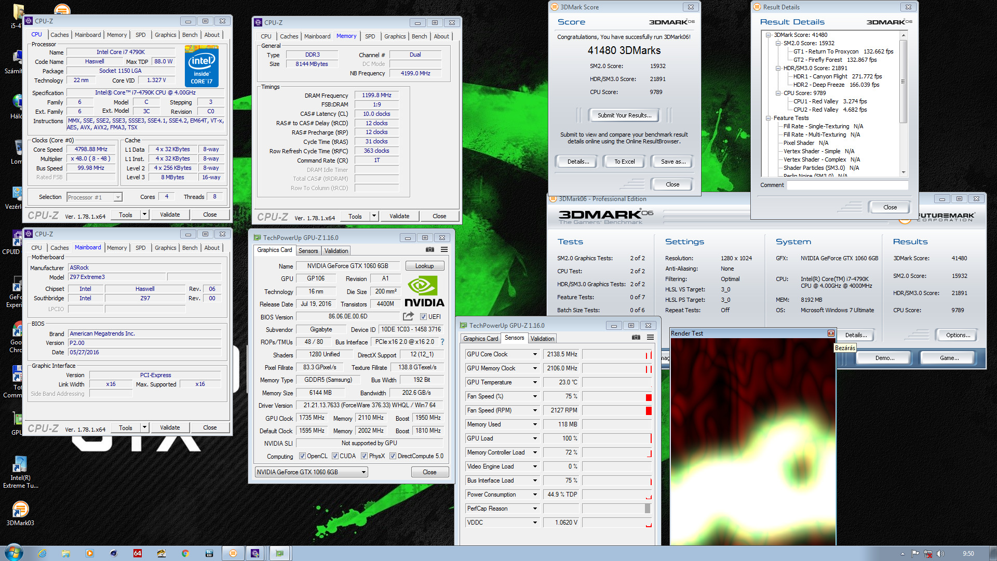Click the volume speaker tray icon
The image size is (997, 561).
click(940, 554)
